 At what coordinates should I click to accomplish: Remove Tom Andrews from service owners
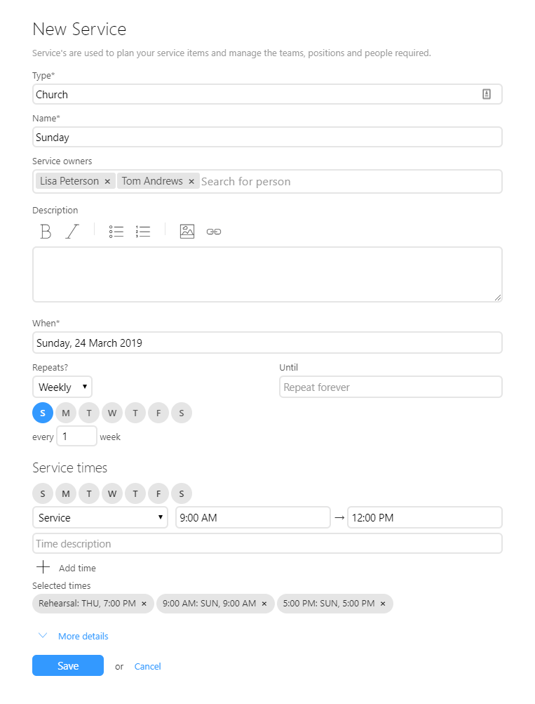pyautogui.click(x=191, y=182)
